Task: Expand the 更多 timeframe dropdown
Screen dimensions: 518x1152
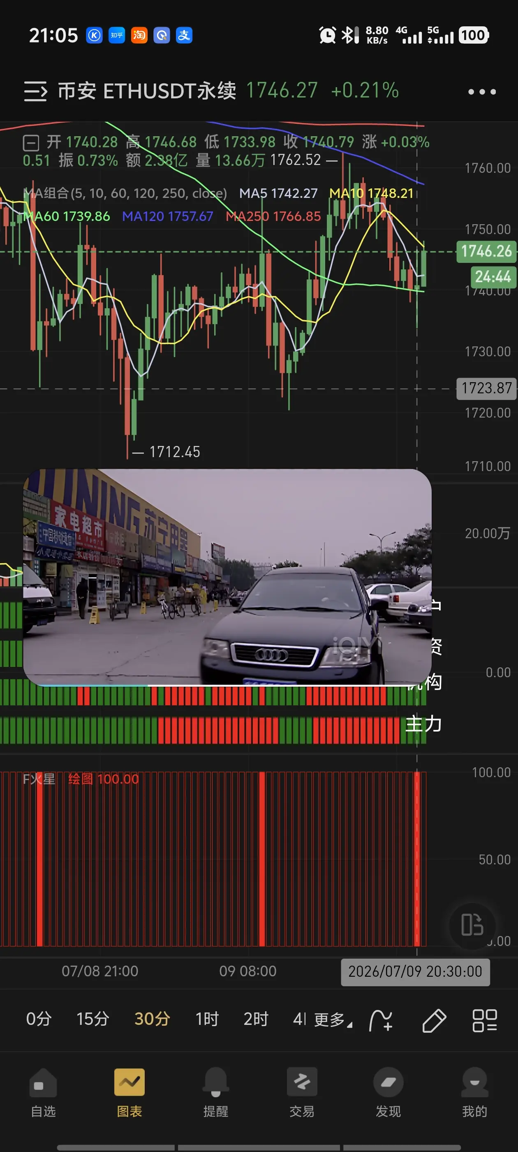Action: pyautogui.click(x=333, y=1020)
